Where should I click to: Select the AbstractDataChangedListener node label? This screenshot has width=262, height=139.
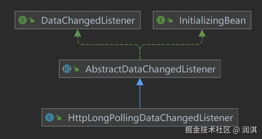click(x=150, y=69)
